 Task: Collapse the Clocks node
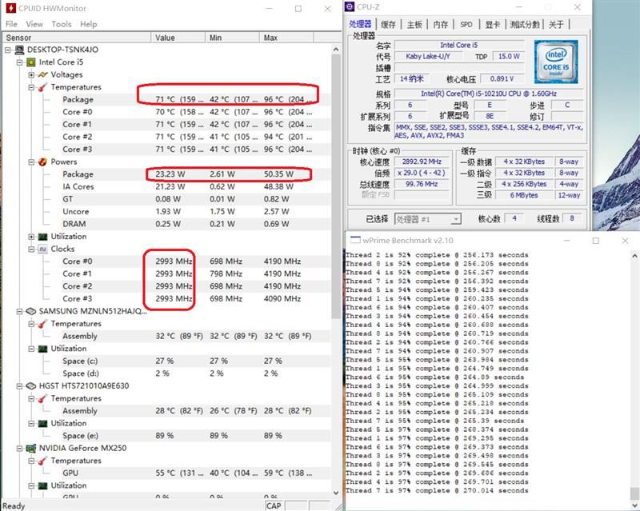pos(31,249)
